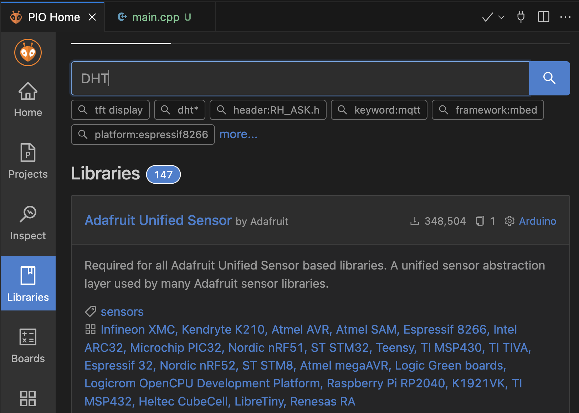
Task: Apply the dht* search filter chip
Action: point(179,110)
